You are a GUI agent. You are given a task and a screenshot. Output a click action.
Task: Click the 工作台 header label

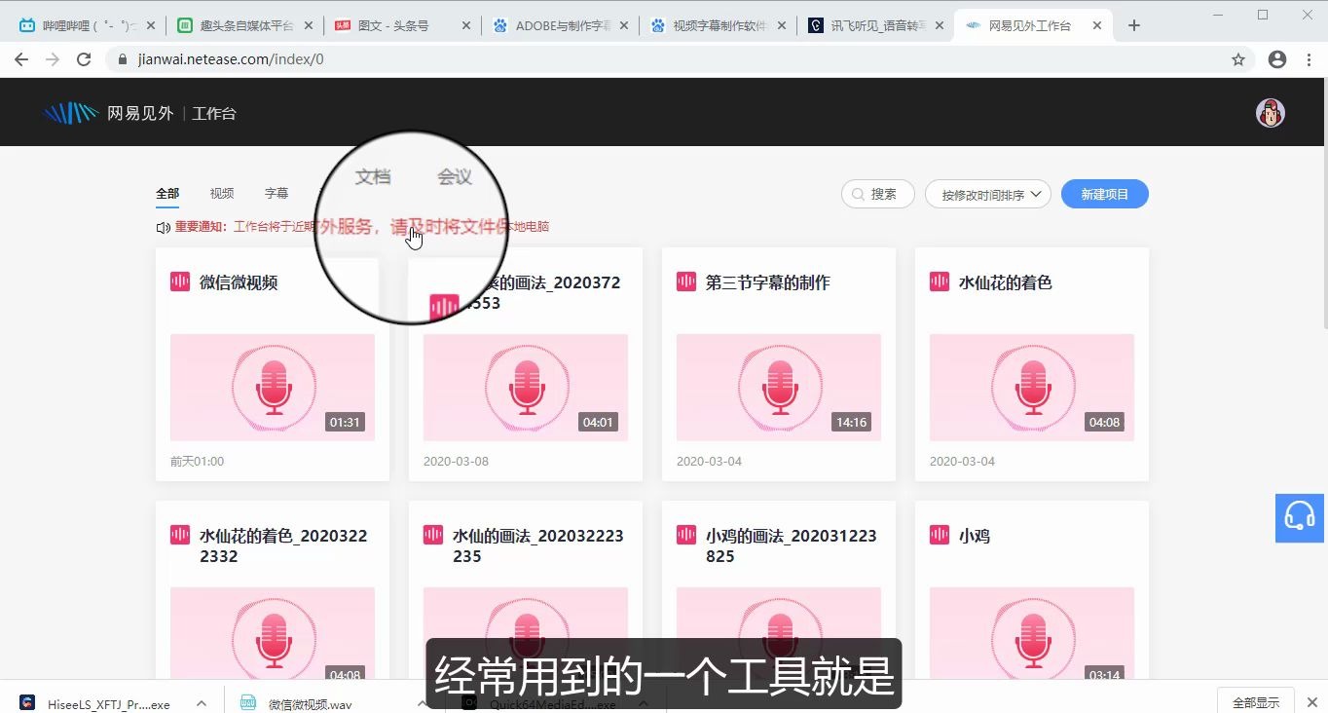(214, 113)
